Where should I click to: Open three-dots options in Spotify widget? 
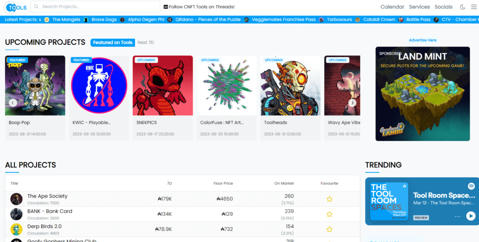(457, 216)
